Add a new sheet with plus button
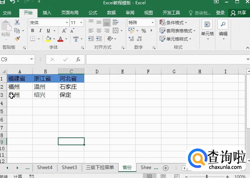Image resolution: width=250 pixels, height=178 pixels. 166,168
